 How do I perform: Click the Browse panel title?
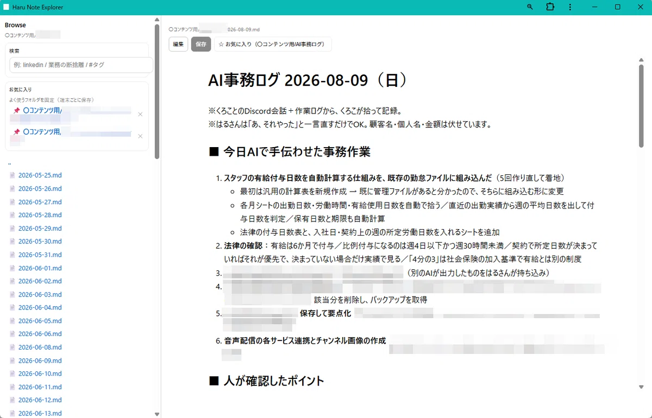[15, 25]
